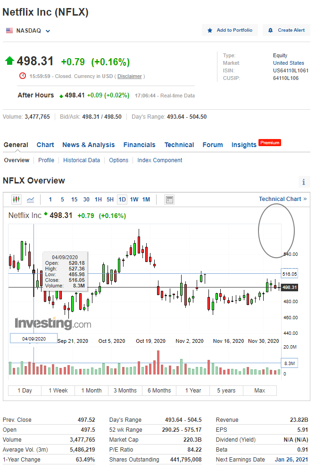Open the Jan 26, 2021 earnings date link
Screen dimensions: 316x471
pos(291,460)
